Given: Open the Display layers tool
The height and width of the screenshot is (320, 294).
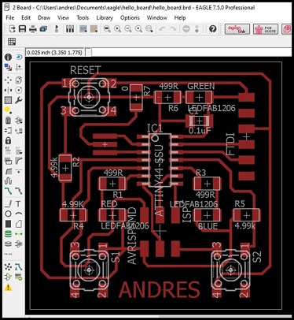Looking at the screenshot, I should point(8,68).
